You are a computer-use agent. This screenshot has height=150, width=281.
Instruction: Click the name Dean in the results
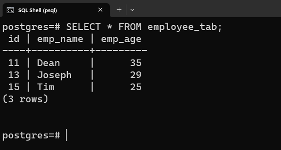(48, 63)
